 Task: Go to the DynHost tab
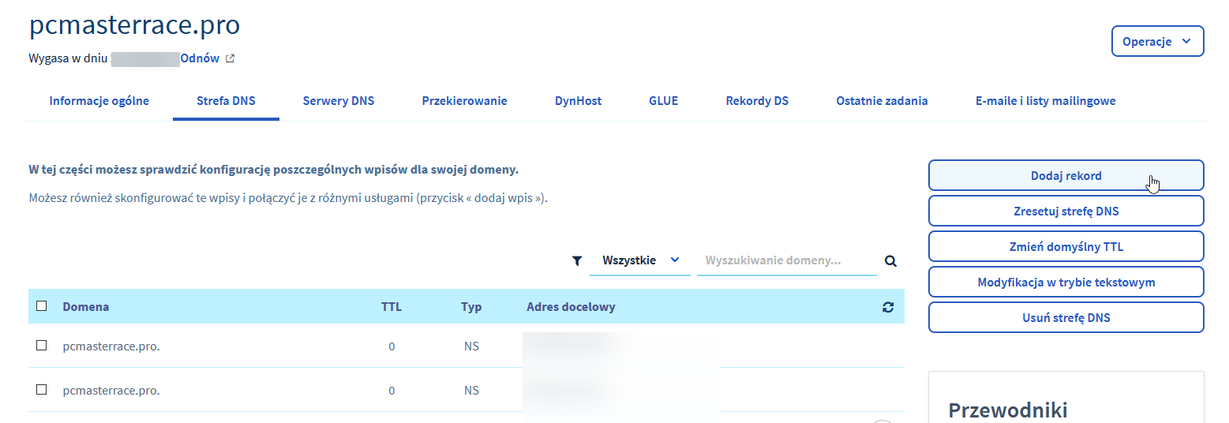(x=578, y=101)
